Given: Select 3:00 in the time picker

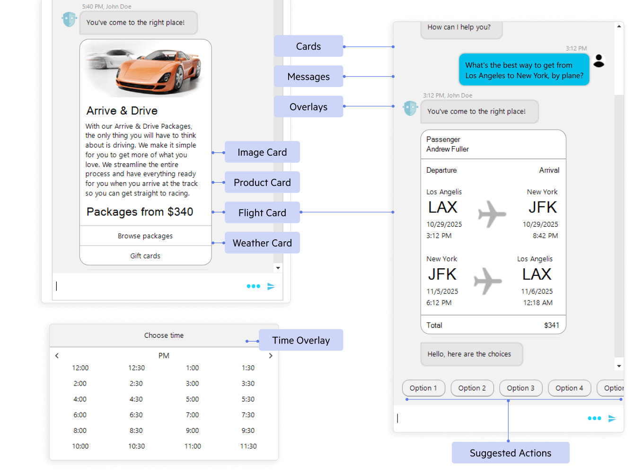Looking at the screenshot, I should pos(192,383).
